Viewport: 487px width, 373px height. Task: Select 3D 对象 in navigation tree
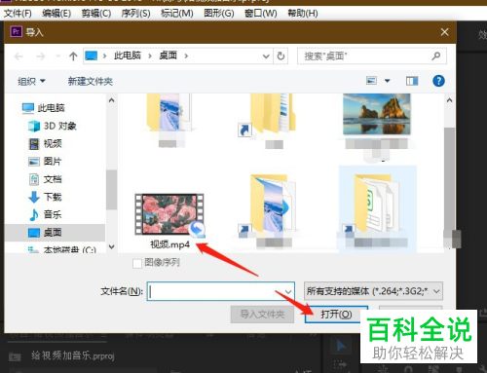(x=53, y=126)
